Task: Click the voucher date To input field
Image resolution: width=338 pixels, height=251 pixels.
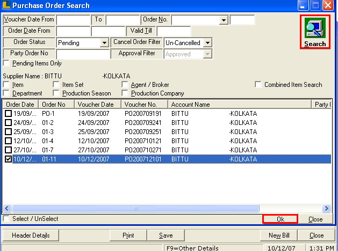Action: pos(123,20)
